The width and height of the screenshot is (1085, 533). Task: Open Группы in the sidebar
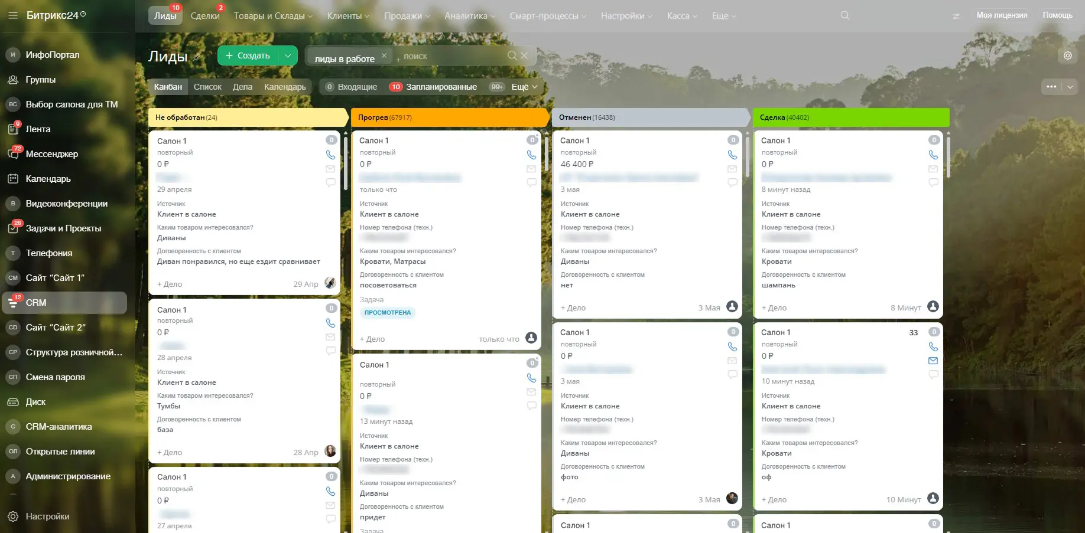40,80
